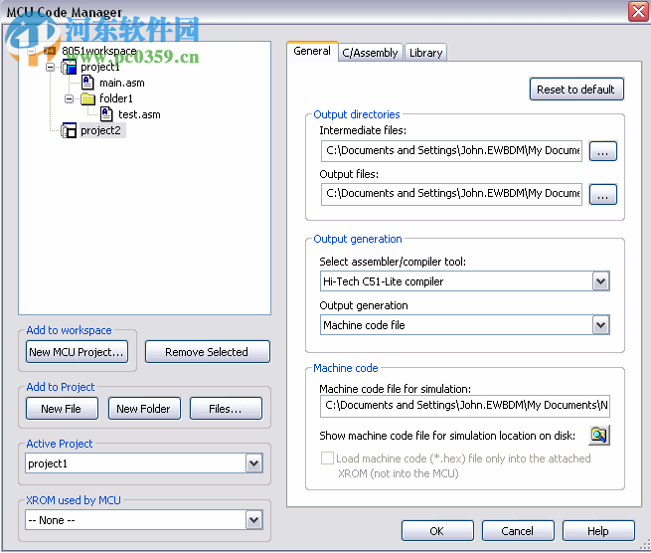Close the MCU Code Manager dialog
This screenshot has width=651, height=553.
[638, 11]
